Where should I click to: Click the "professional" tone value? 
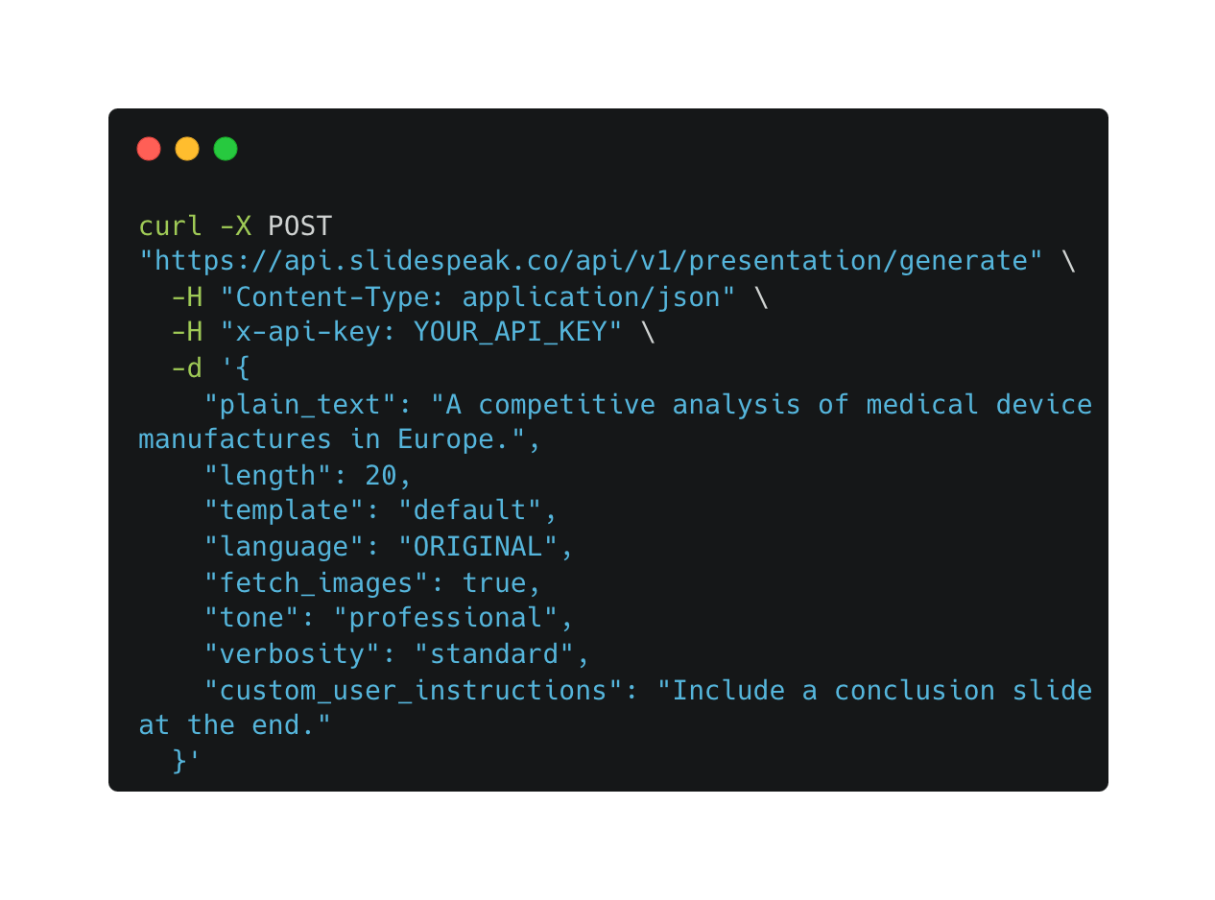pos(445,618)
